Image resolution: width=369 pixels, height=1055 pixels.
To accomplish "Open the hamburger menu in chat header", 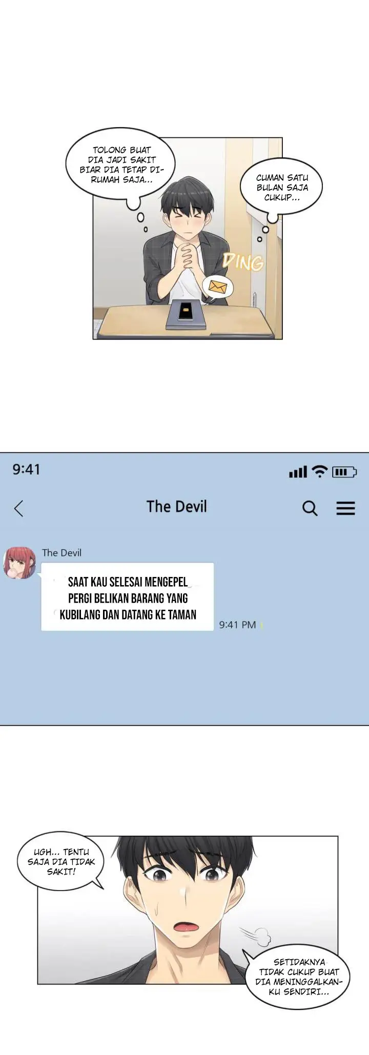I will tap(346, 508).
